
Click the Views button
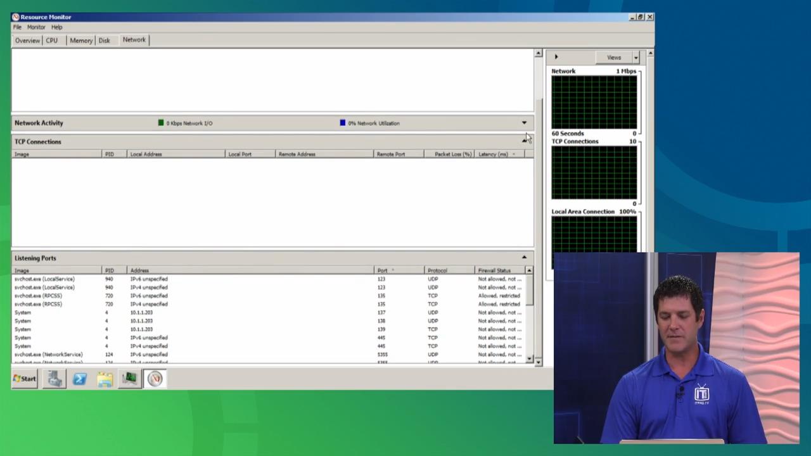tap(613, 58)
